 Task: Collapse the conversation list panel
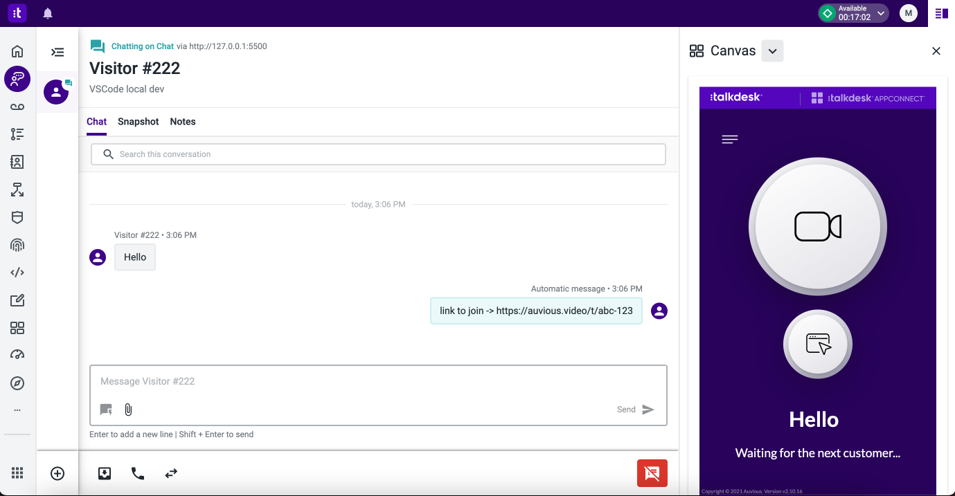tap(58, 50)
